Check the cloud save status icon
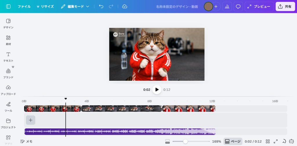 125,6
